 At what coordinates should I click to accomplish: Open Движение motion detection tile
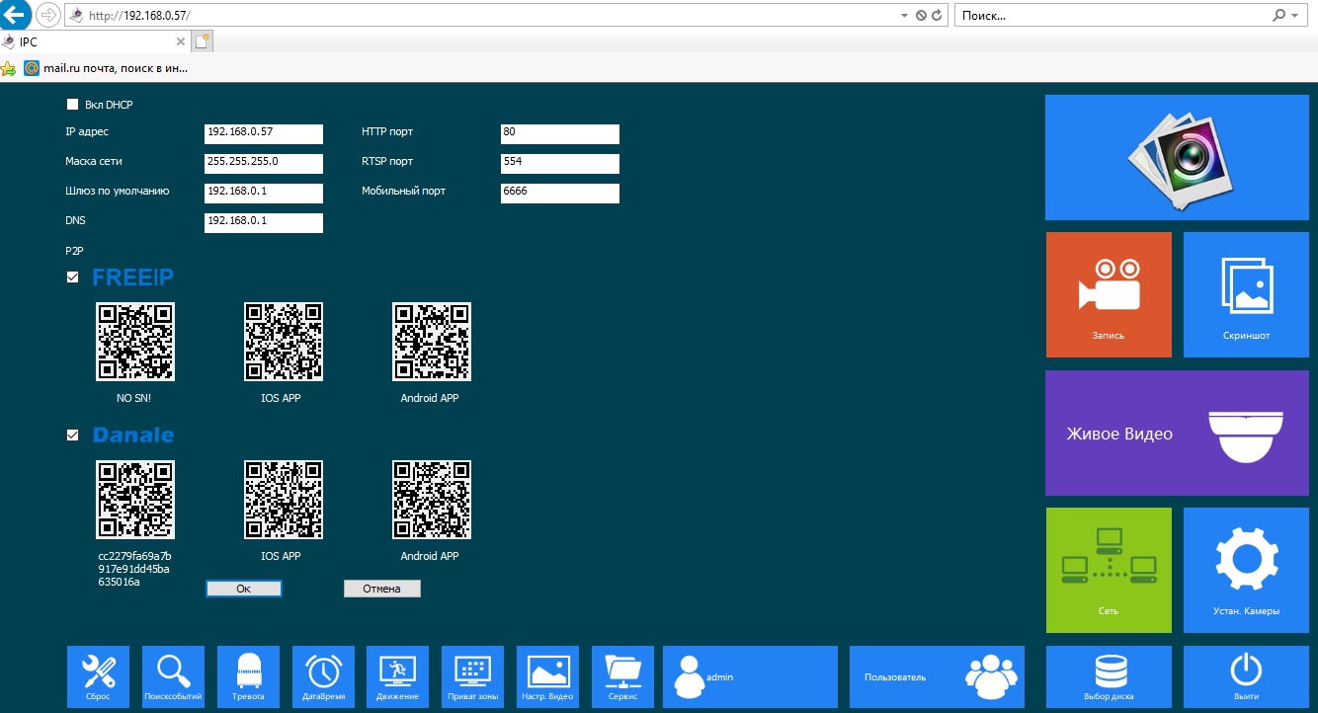397,676
